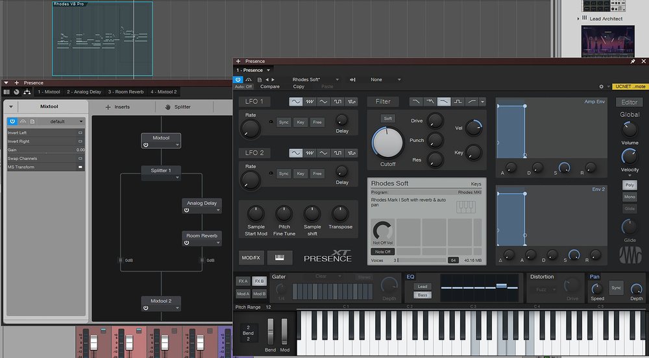Open Splitter 1 node menu arrow
The image size is (649, 358).
[177, 178]
